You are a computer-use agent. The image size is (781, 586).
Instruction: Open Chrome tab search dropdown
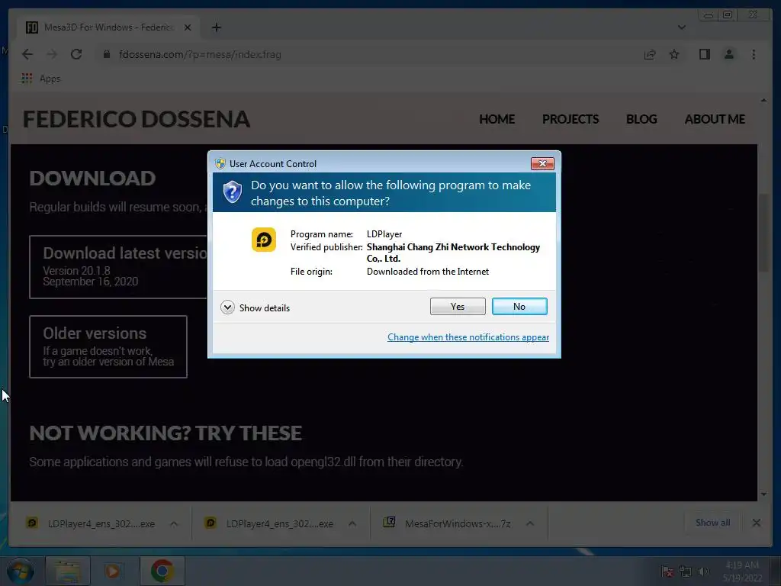[x=681, y=27]
